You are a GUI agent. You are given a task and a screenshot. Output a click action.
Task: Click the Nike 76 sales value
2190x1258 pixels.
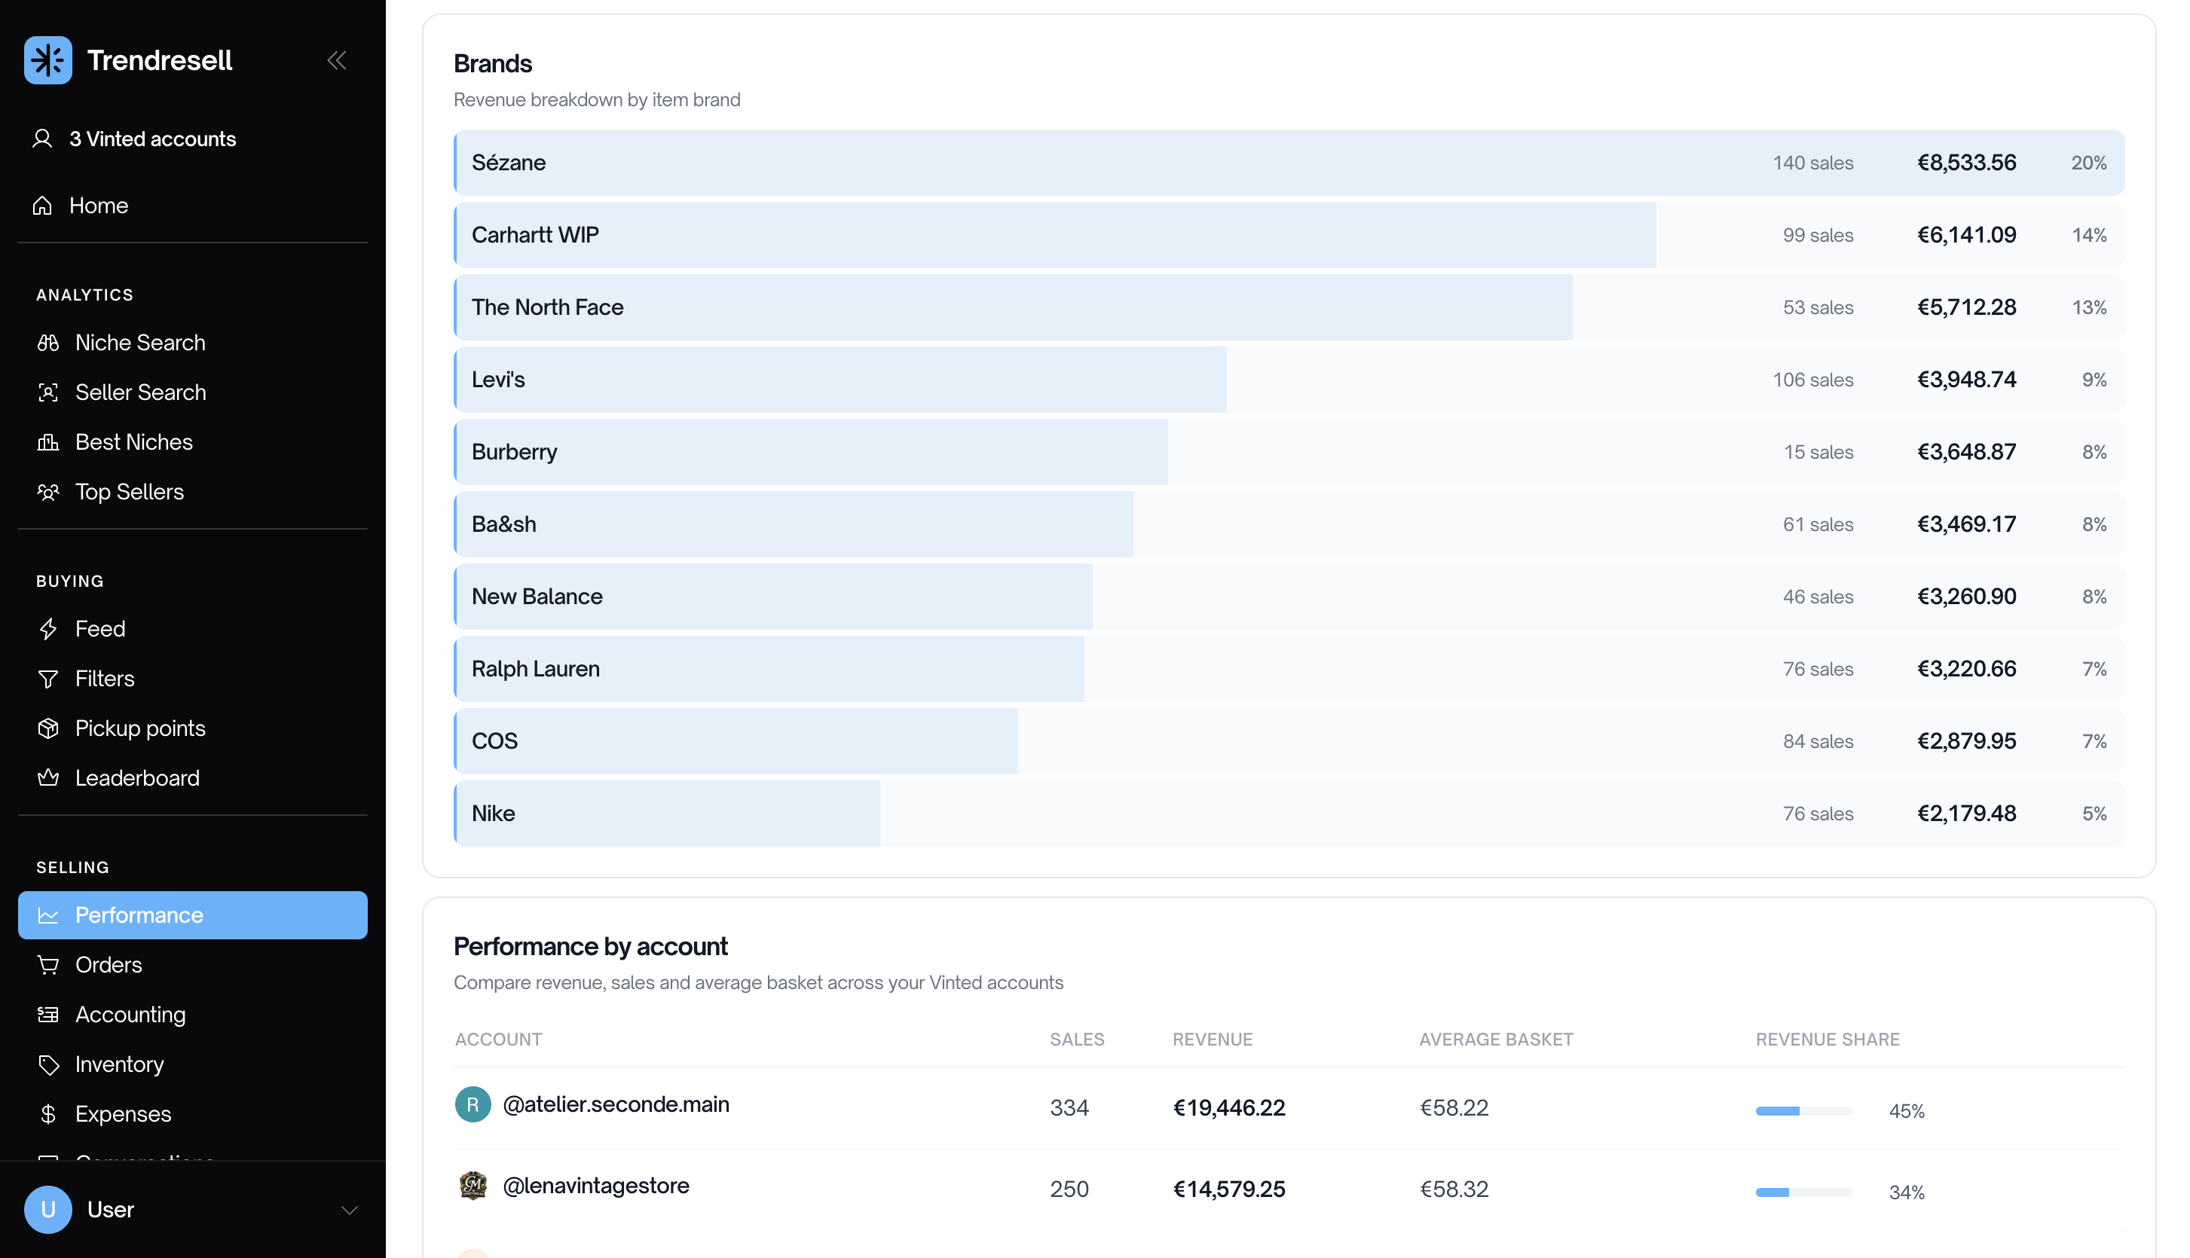[x=1818, y=813]
